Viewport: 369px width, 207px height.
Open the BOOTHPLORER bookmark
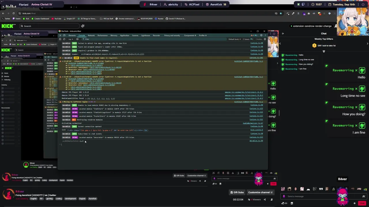(x=145, y=19)
